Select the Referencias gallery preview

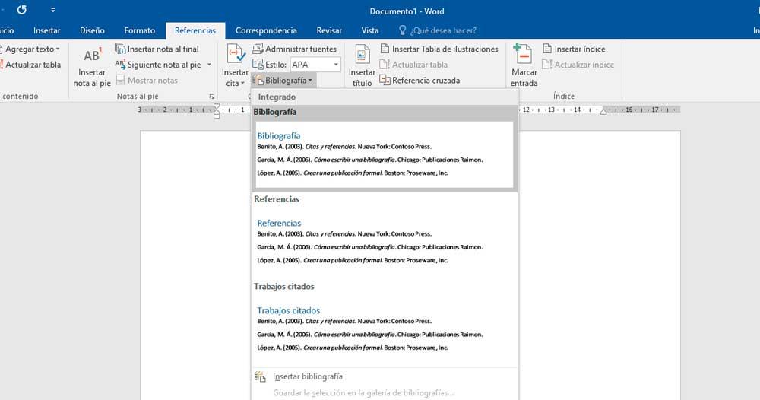385,242
